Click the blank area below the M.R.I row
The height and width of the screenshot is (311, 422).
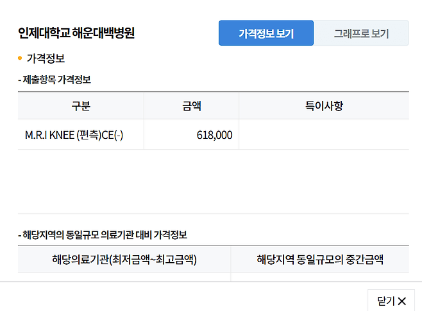[212, 181]
